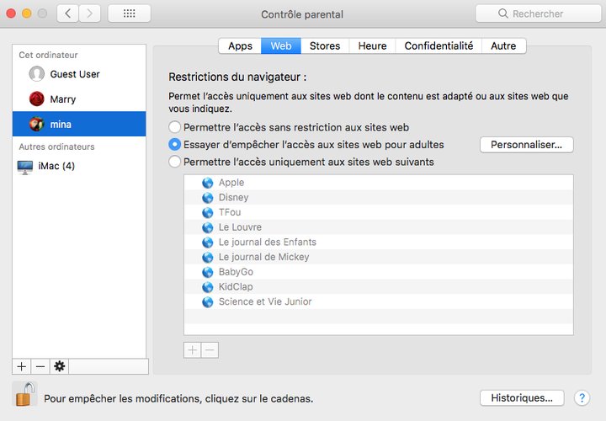The image size is (606, 421).
Task: Select the TFou website entry
Action: (379, 212)
